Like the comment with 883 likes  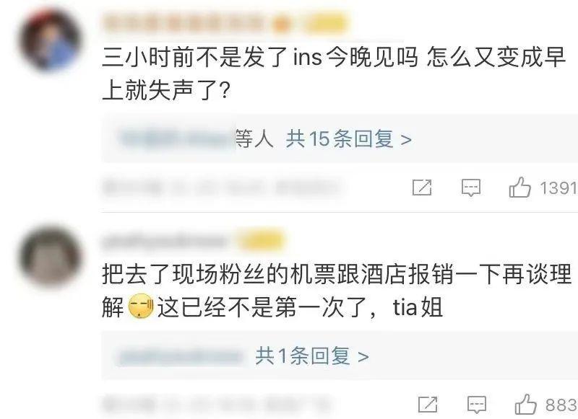526,405
